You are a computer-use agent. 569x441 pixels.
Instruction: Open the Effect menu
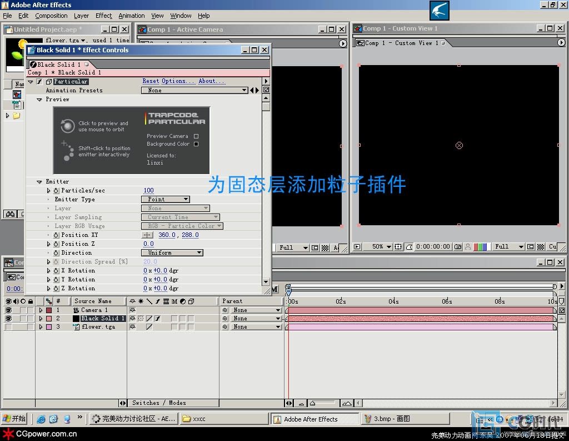pos(103,16)
